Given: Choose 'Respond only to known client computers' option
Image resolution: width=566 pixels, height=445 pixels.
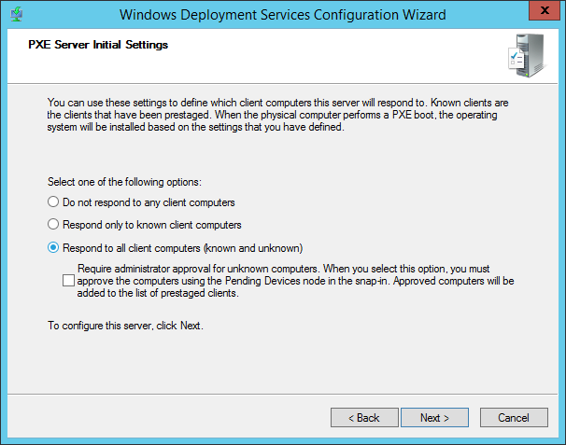Looking at the screenshot, I should pyautogui.click(x=53, y=225).
